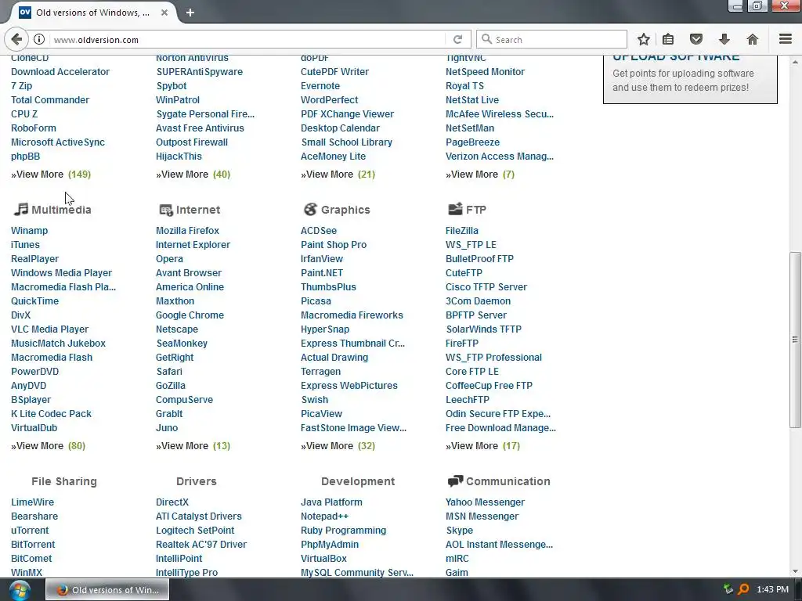Open the File Sharing category heading
Screen dimensions: 802x601
(64, 481)
